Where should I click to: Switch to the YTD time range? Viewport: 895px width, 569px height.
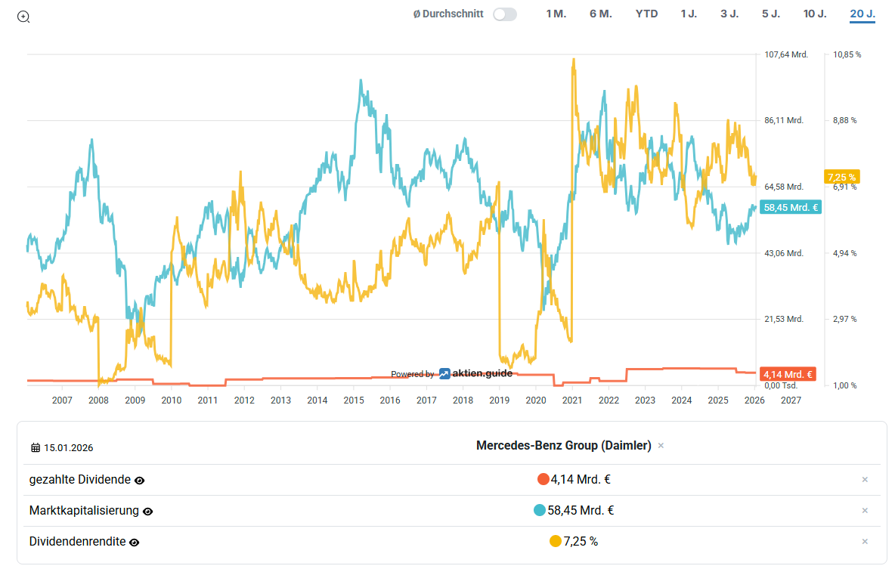pyautogui.click(x=646, y=14)
